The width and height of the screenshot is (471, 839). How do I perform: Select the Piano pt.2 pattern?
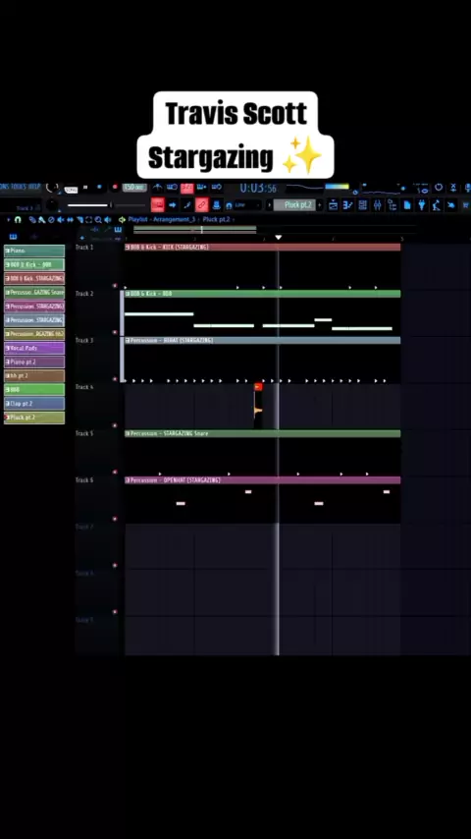click(34, 362)
